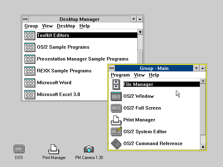Click the minimized DOS icon on desktop

tap(19, 149)
